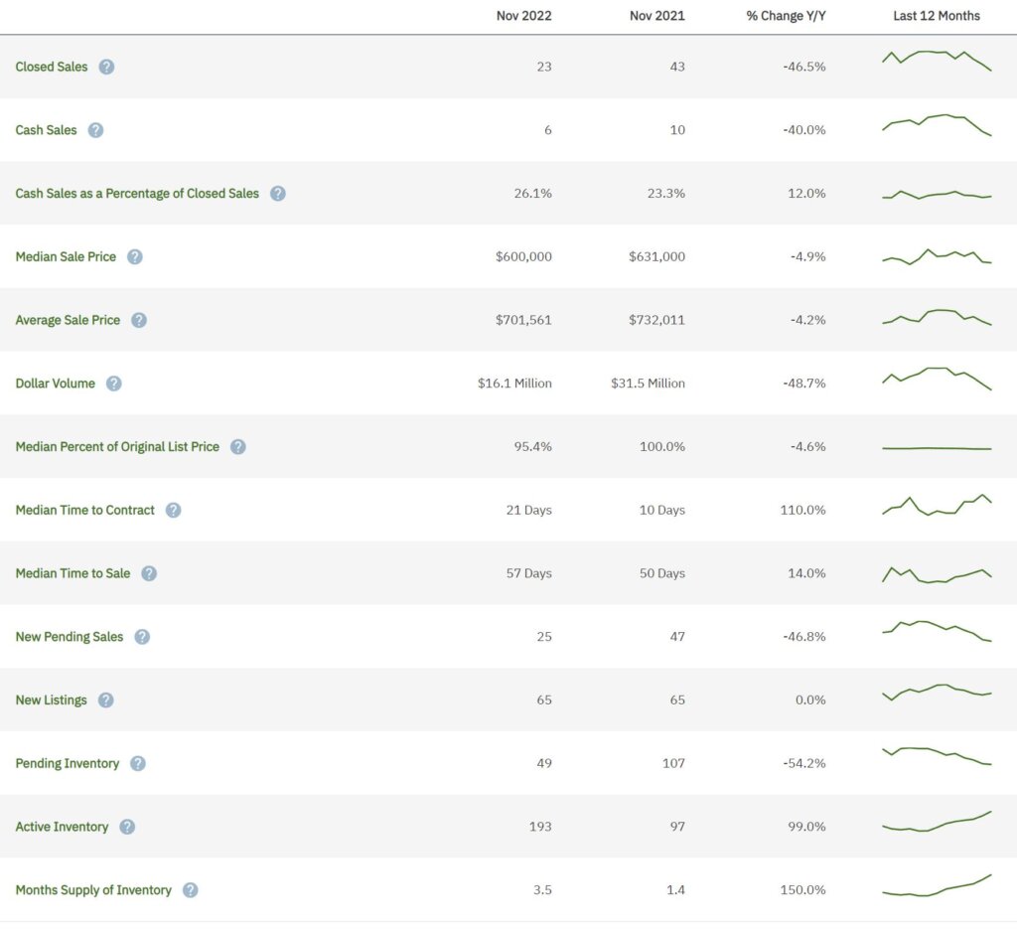
Task: Show Pending Inventory help tooltip icon
Action: point(137,763)
